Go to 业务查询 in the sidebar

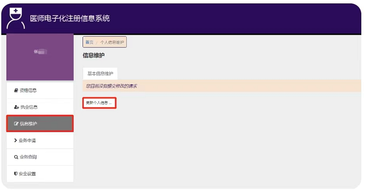pyautogui.click(x=28, y=157)
